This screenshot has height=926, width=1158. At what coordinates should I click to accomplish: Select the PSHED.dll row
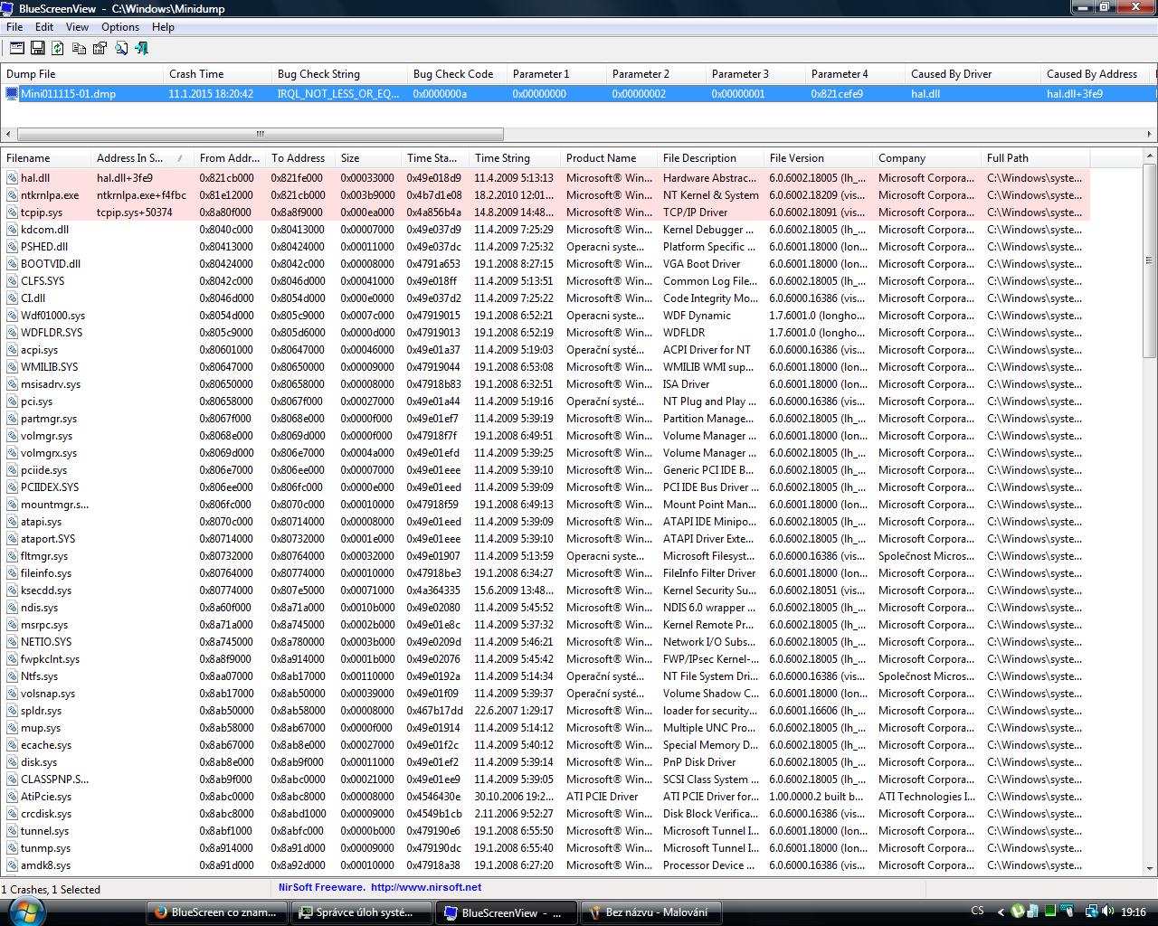coord(546,247)
